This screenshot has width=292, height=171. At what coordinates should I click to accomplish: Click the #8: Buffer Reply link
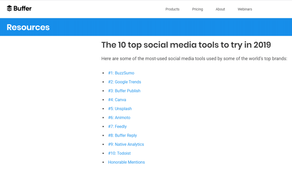[122, 136]
